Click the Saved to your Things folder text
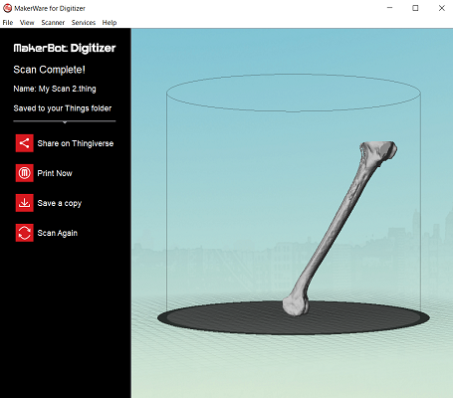The width and height of the screenshot is (453, 398). 63,108
